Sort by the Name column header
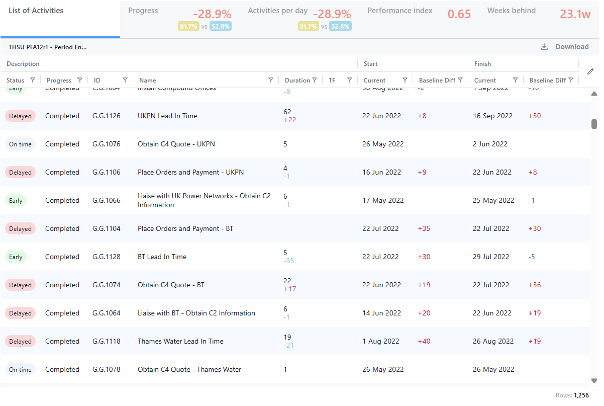Viewport: 604px width, 406px height. pyautogui.click(x=148, y=80)
